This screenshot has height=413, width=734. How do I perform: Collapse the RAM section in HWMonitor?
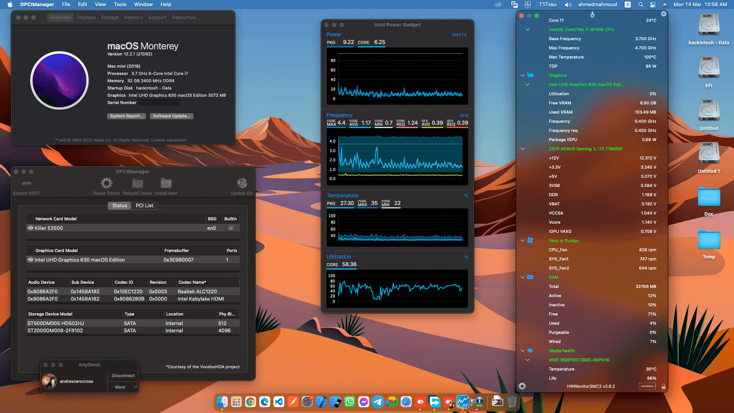pyautogui.click(x=523, y=277)
